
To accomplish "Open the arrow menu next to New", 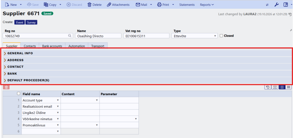I will (21, 5).
